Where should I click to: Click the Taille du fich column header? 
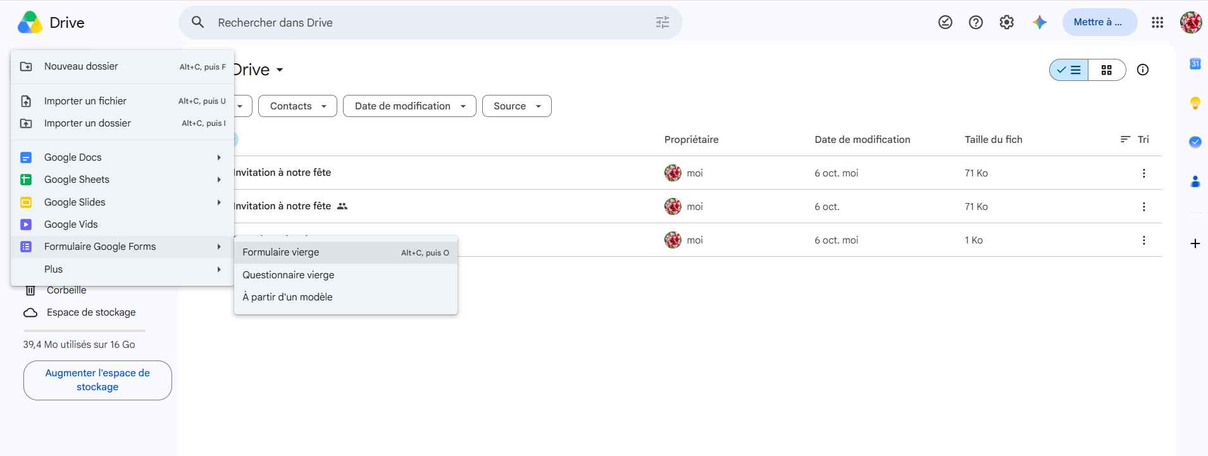[x=993, y=140]
